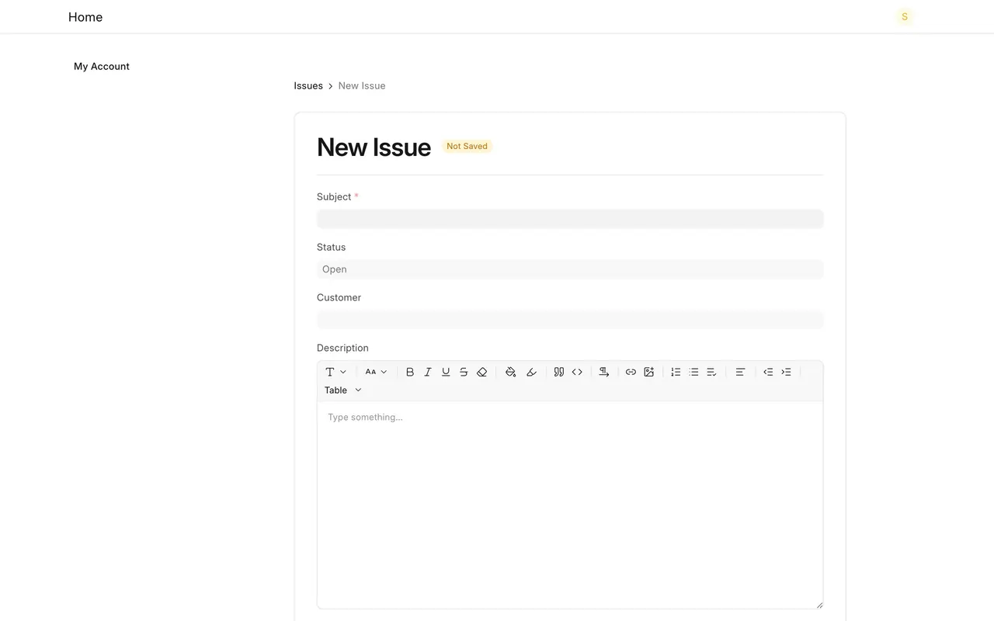Select the text highlight marker tool
The height and width of the screenshot is (621, 994).
click(x=531, y=372)
